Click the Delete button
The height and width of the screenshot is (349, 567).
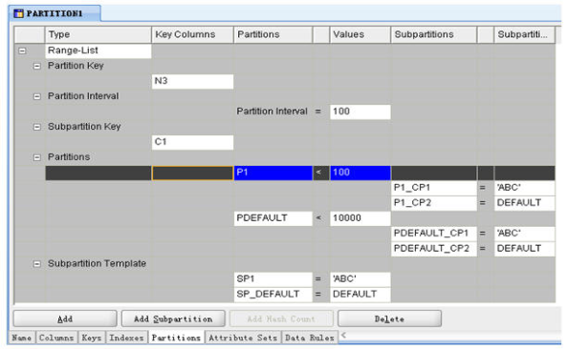point(389,318)
